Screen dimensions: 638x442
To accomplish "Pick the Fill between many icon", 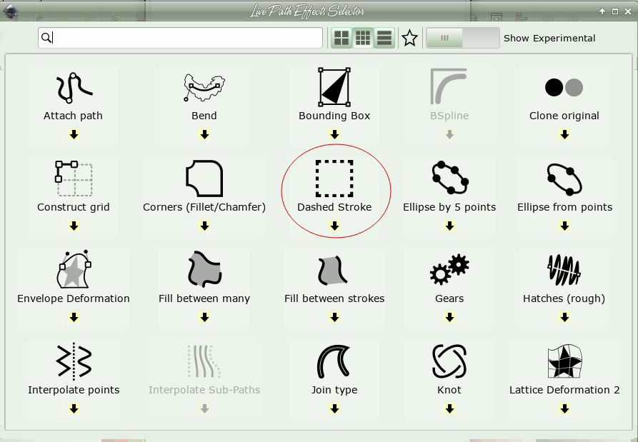I will (x=204, y=268).
